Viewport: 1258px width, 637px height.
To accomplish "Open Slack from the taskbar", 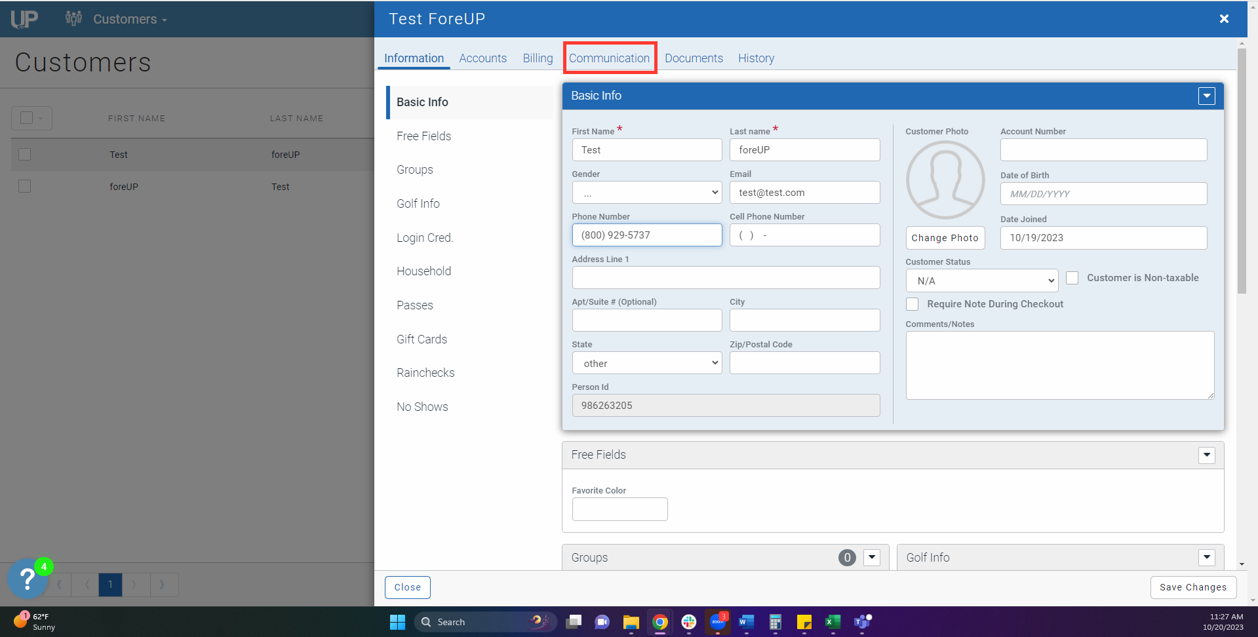I will click(689, 622).
